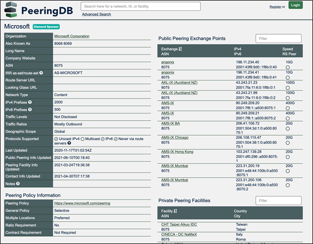
Task: Toggle the Multicast checkbox
Action: (x=83, y=139)
